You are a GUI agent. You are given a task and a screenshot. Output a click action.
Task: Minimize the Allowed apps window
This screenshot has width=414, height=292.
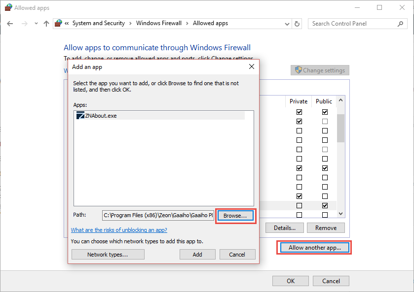pyautogui.click(x=357, y=8)
